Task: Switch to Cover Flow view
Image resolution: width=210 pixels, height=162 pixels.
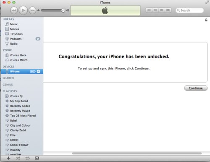Action: [168, 10]
